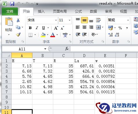
Task: Select cell D2 with value 687.61
Action: (84, 66)
